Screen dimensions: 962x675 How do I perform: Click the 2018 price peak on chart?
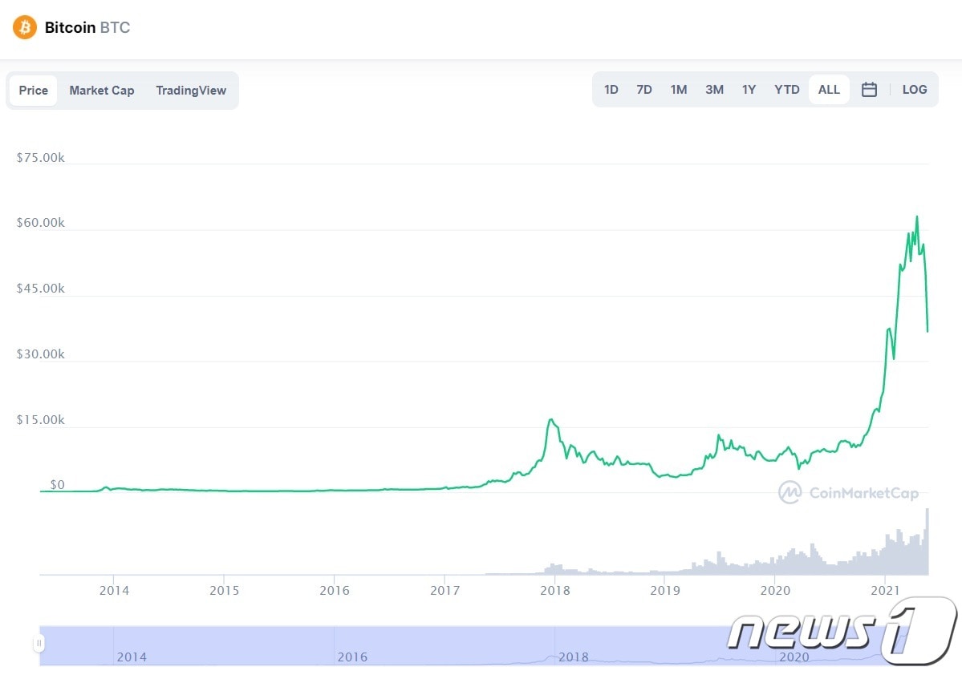pyautogui.click(x=550, y=420)
